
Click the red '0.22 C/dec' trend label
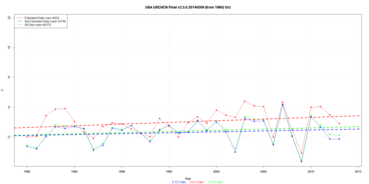tap(197, 182)
